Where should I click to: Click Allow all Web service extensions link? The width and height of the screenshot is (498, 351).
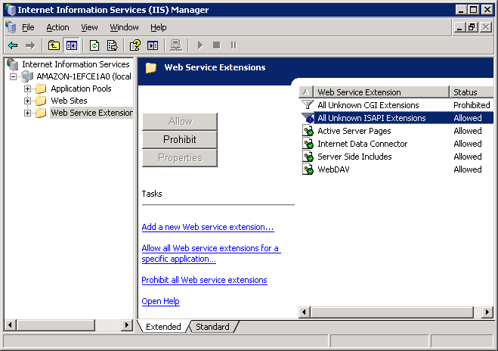211,253
